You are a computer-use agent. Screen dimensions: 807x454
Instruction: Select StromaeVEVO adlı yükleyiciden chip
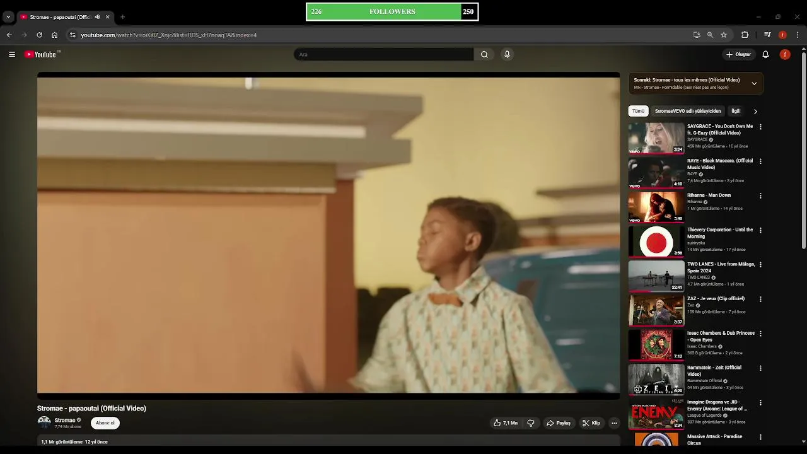pyautogui.click(x=688, y=111)
